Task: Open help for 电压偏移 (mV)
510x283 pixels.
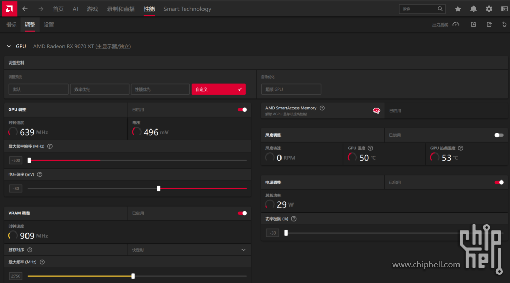Action: point(40,175)
